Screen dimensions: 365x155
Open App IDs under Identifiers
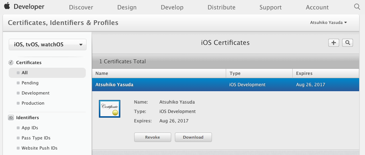[30, 128]
